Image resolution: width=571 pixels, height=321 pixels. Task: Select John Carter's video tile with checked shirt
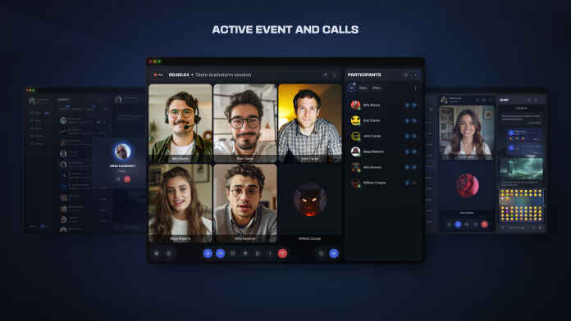tap(310, 123)
